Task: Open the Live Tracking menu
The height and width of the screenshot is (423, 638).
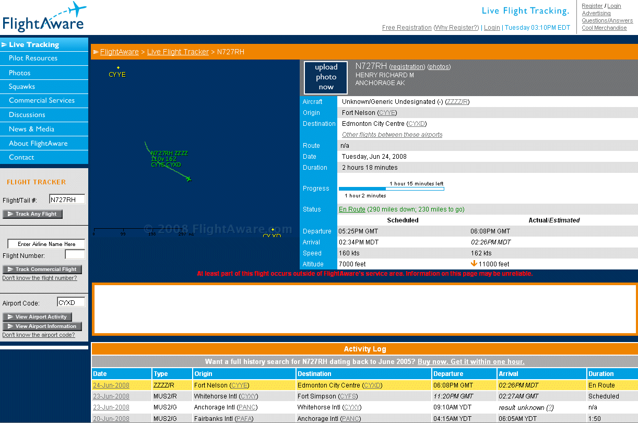Action: (44, 44)
